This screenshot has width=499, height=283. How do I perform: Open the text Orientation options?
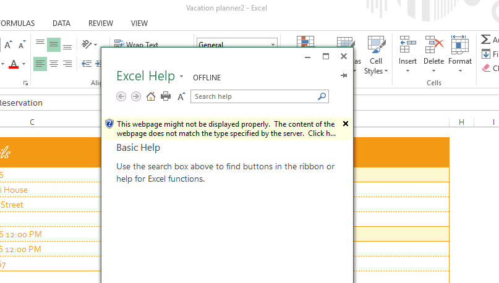pyautogui.click(x=89, y=44)
